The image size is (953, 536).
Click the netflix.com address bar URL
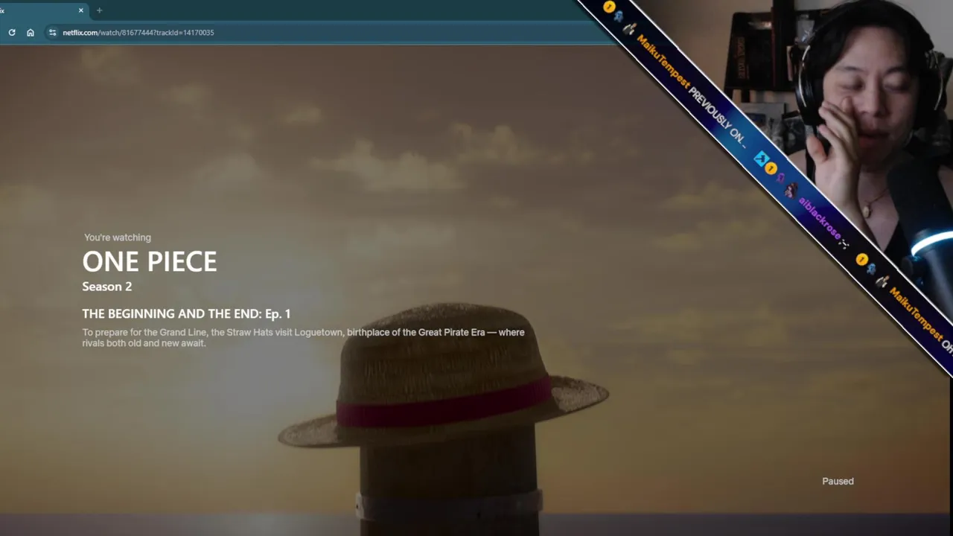tap(138, 33)
